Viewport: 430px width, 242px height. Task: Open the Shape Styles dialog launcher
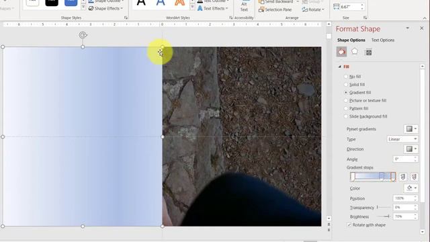(x=126, y=18)
